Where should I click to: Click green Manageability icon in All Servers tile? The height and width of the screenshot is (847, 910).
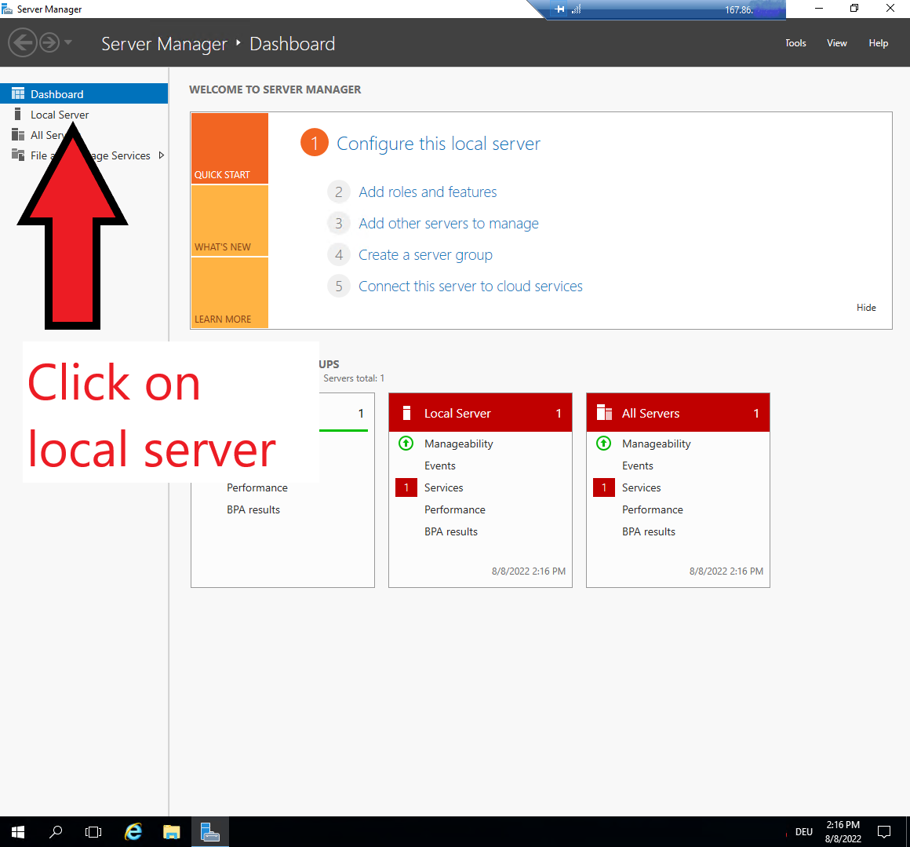pyautogui.click(x=603, y=444)
